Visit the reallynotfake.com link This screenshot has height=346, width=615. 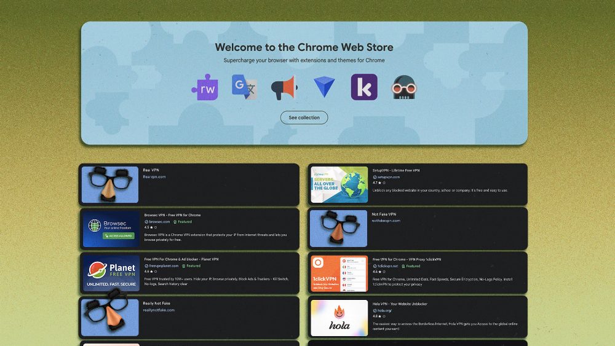159,310
